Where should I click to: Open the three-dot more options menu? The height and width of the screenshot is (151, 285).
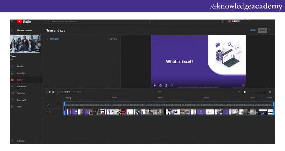pos(270,30)
